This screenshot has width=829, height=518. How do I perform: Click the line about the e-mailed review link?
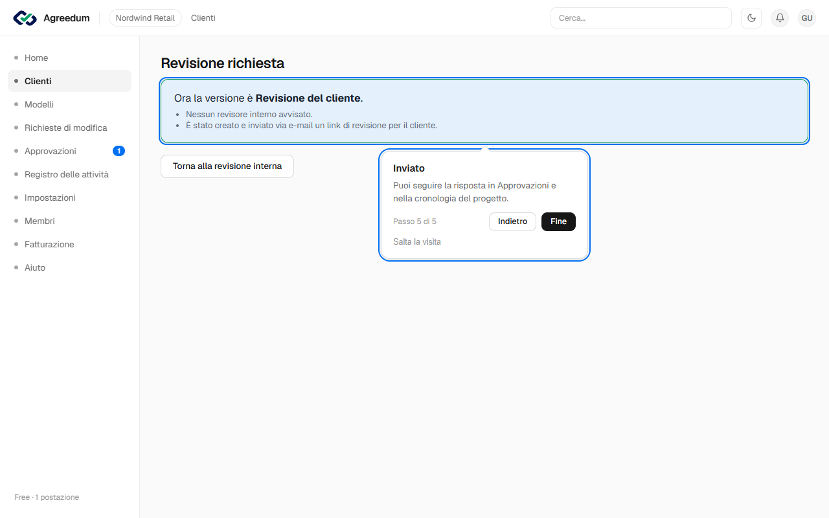(x=312, y=126)
